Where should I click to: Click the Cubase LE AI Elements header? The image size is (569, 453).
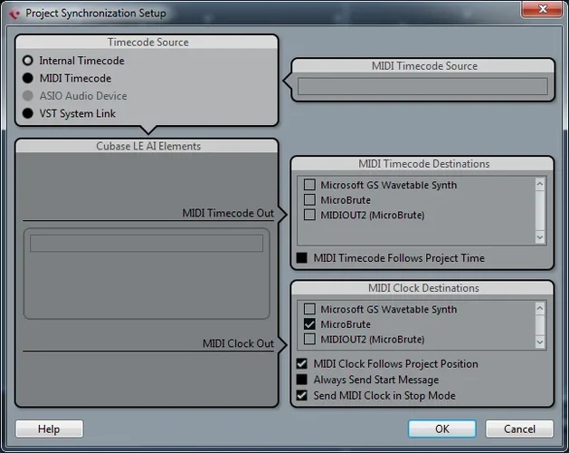pyautogui.click(x=148, y=146)
